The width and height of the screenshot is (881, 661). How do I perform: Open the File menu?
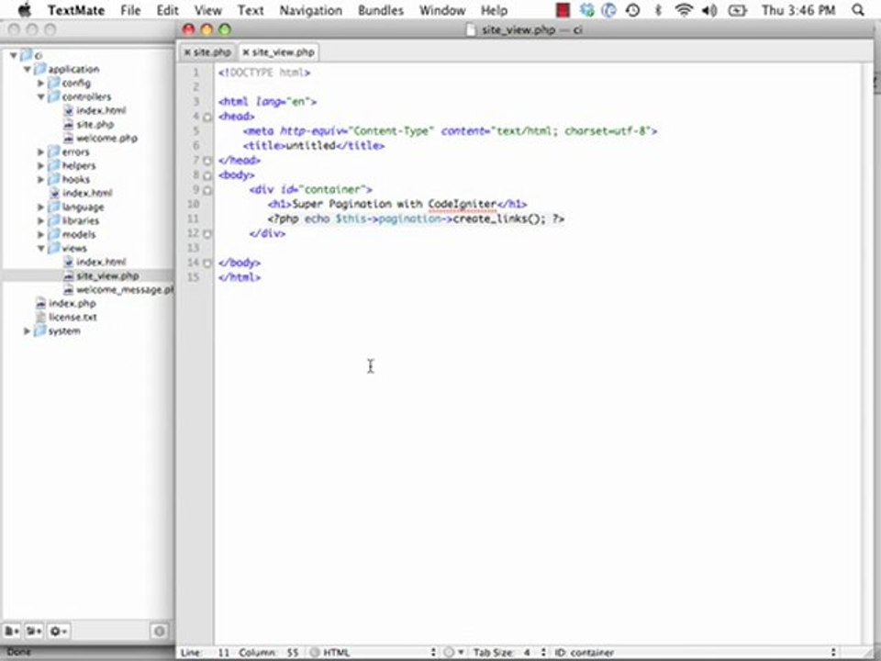130,10
